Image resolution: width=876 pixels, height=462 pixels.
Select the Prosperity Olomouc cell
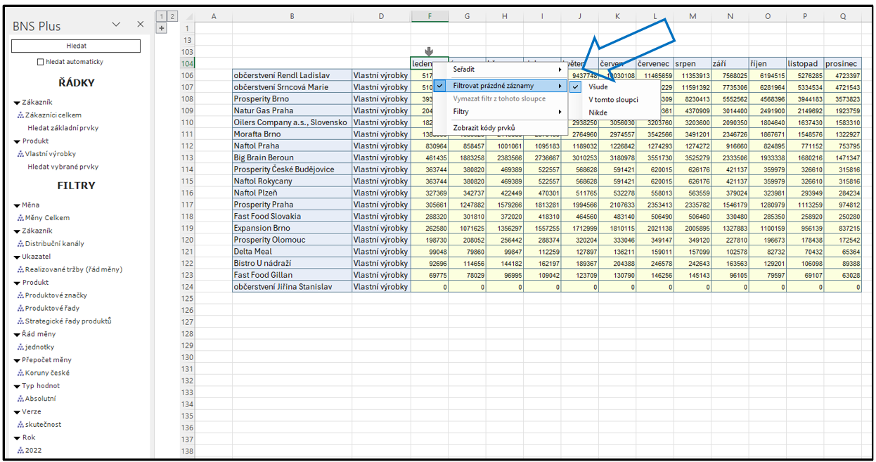pos(292,240)
